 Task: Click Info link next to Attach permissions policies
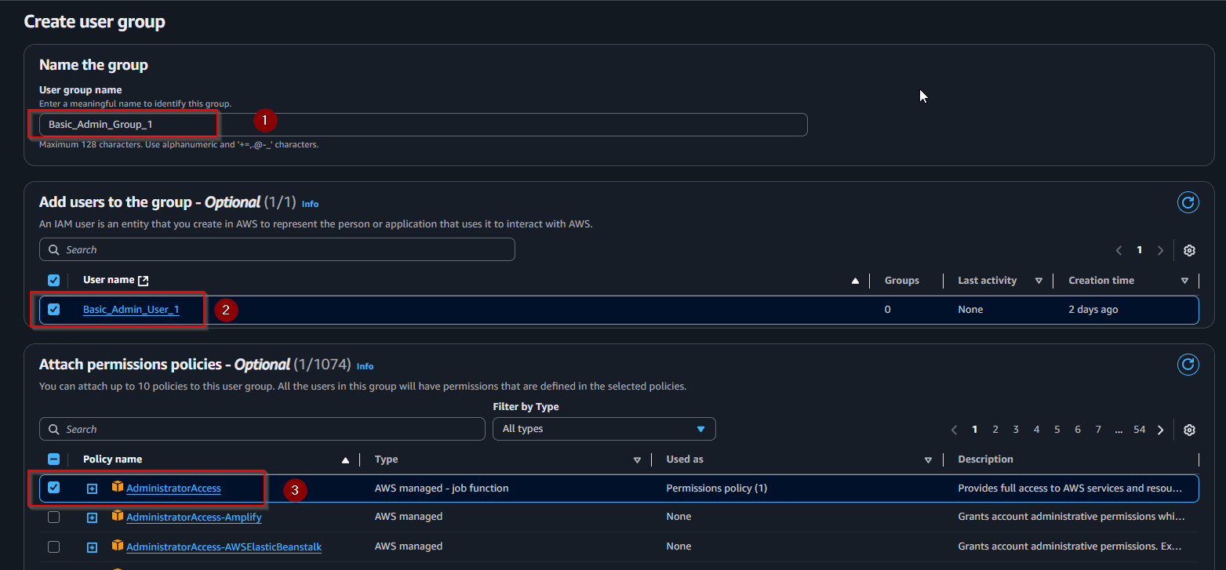click(x=365, y=366)
